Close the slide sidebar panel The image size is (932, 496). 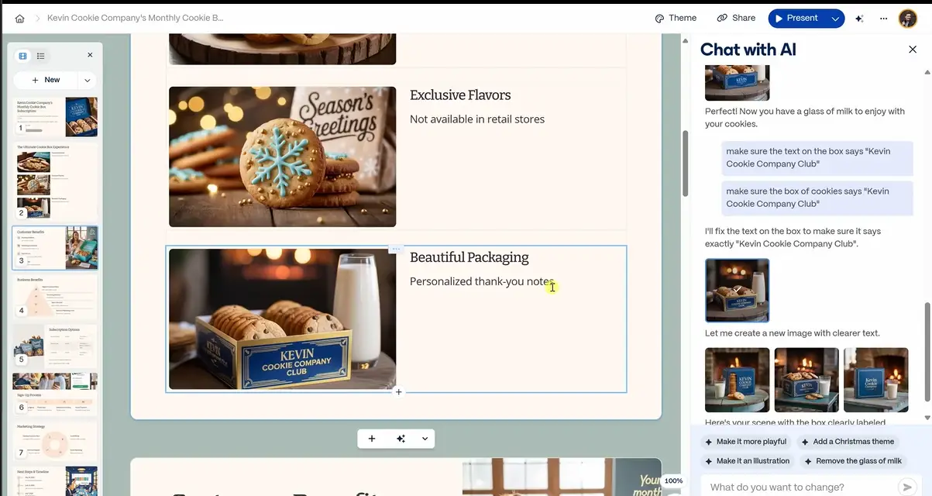point(90,56)
